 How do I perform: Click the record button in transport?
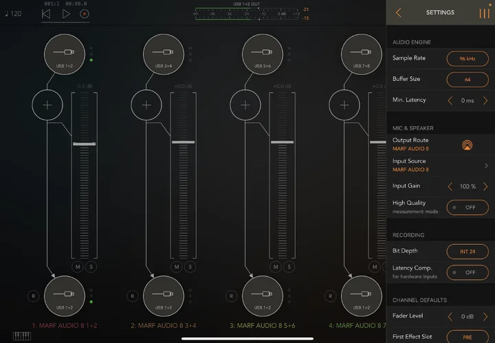85,14
